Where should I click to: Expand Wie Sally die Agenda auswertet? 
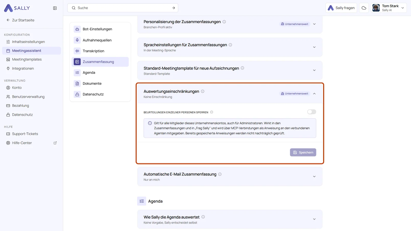(314, 219)
